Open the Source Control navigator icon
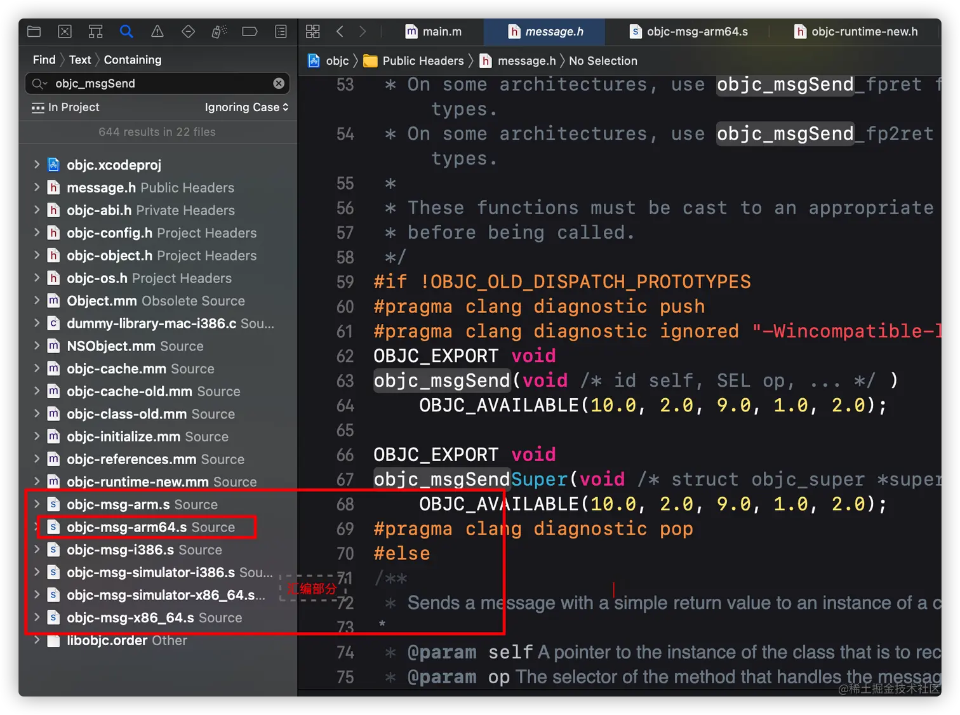 pyautogui.click(x=65, y=31)
